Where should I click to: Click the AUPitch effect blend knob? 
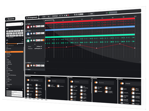[133, 89]
